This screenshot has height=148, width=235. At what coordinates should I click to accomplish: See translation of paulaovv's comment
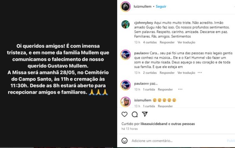186,73
